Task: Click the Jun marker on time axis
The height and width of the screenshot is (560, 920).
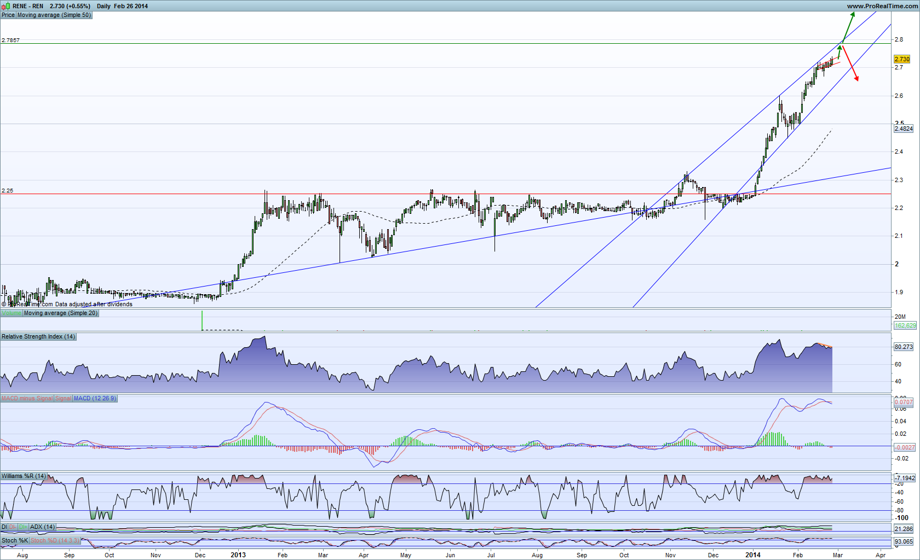Action: (x=450, y=555)
